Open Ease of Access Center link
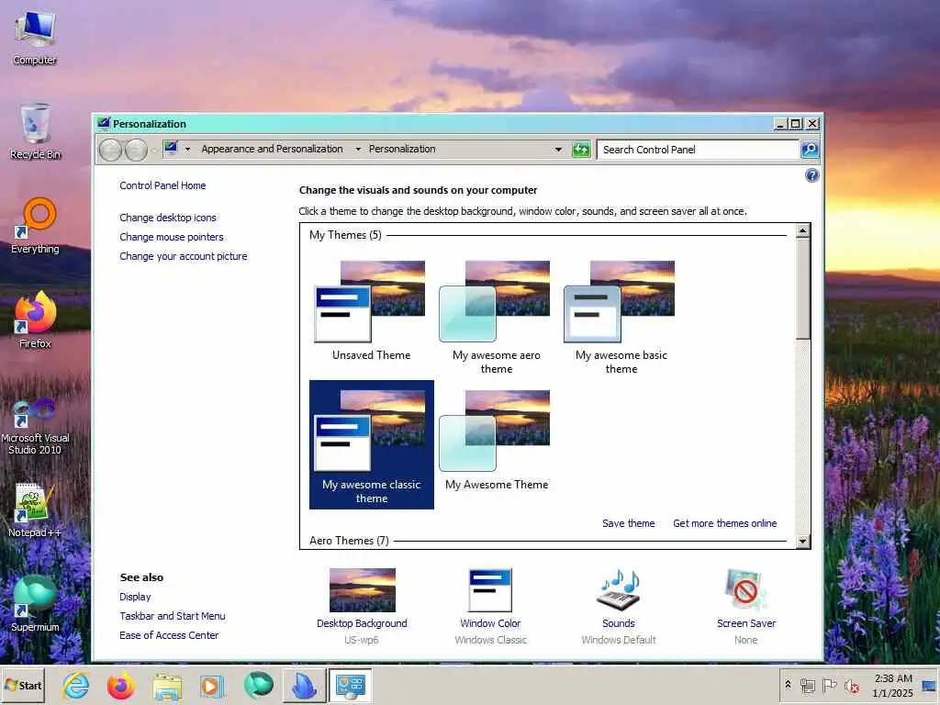This screenshot has height=705, width=940. 169,635
